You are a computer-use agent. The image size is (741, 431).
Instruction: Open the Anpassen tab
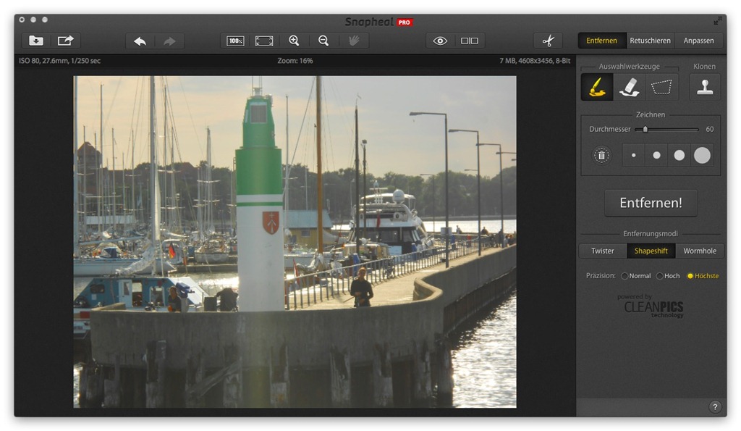(698, 41)
